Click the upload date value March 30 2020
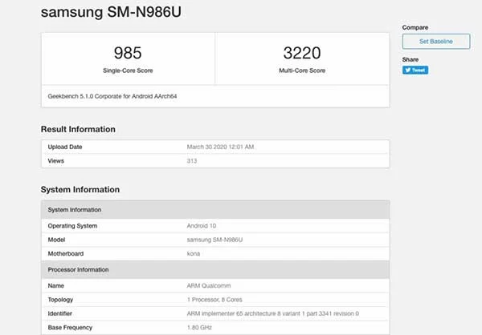The height and width of the screenshot is (335, 482). pos(220,147)
